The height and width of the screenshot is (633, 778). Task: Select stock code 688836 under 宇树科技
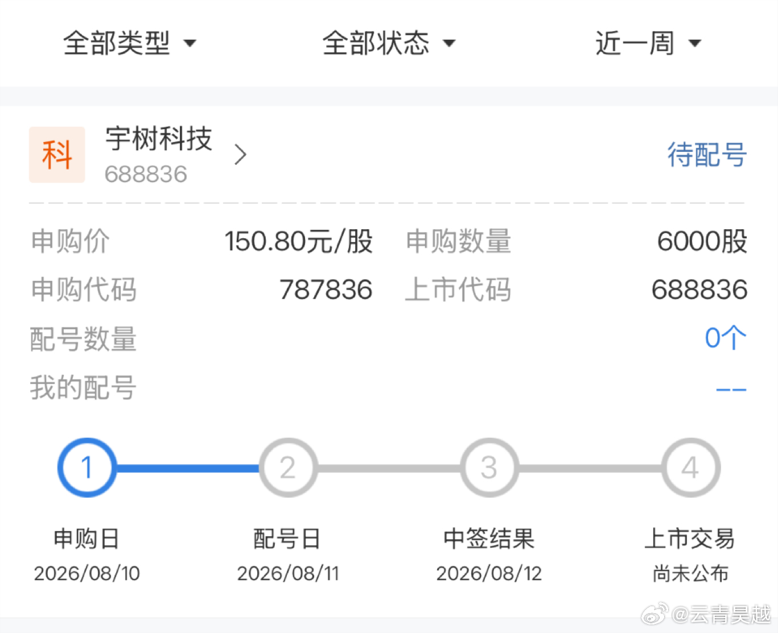point(146,174)
